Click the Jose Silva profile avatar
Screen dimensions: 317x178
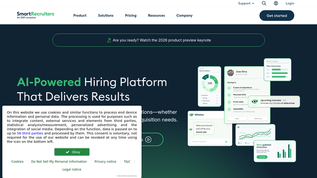[231, 73]
